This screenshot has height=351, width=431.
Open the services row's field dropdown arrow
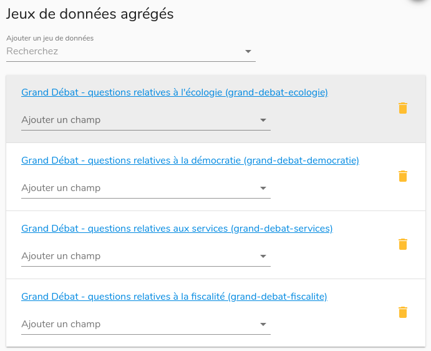(x=263, y=256)
